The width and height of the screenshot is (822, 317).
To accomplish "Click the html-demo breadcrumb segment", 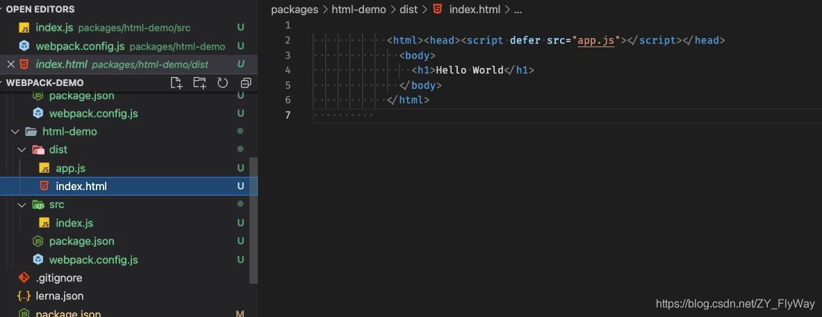I will coord(359,10).
